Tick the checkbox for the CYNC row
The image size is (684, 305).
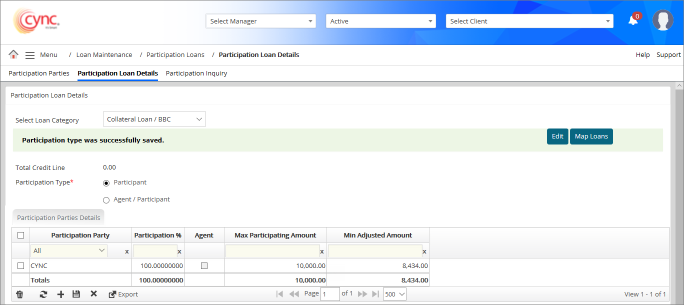(20, 266)
